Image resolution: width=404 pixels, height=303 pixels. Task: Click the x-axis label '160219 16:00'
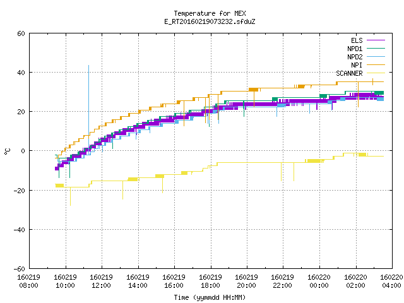(x=174, y=281)
